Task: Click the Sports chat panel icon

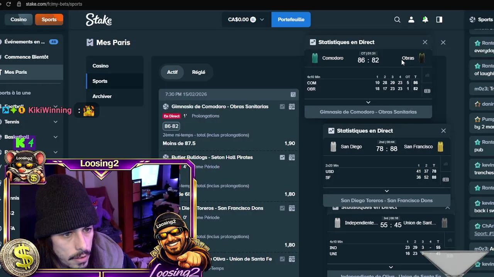Action: click(x=472, y=20)
